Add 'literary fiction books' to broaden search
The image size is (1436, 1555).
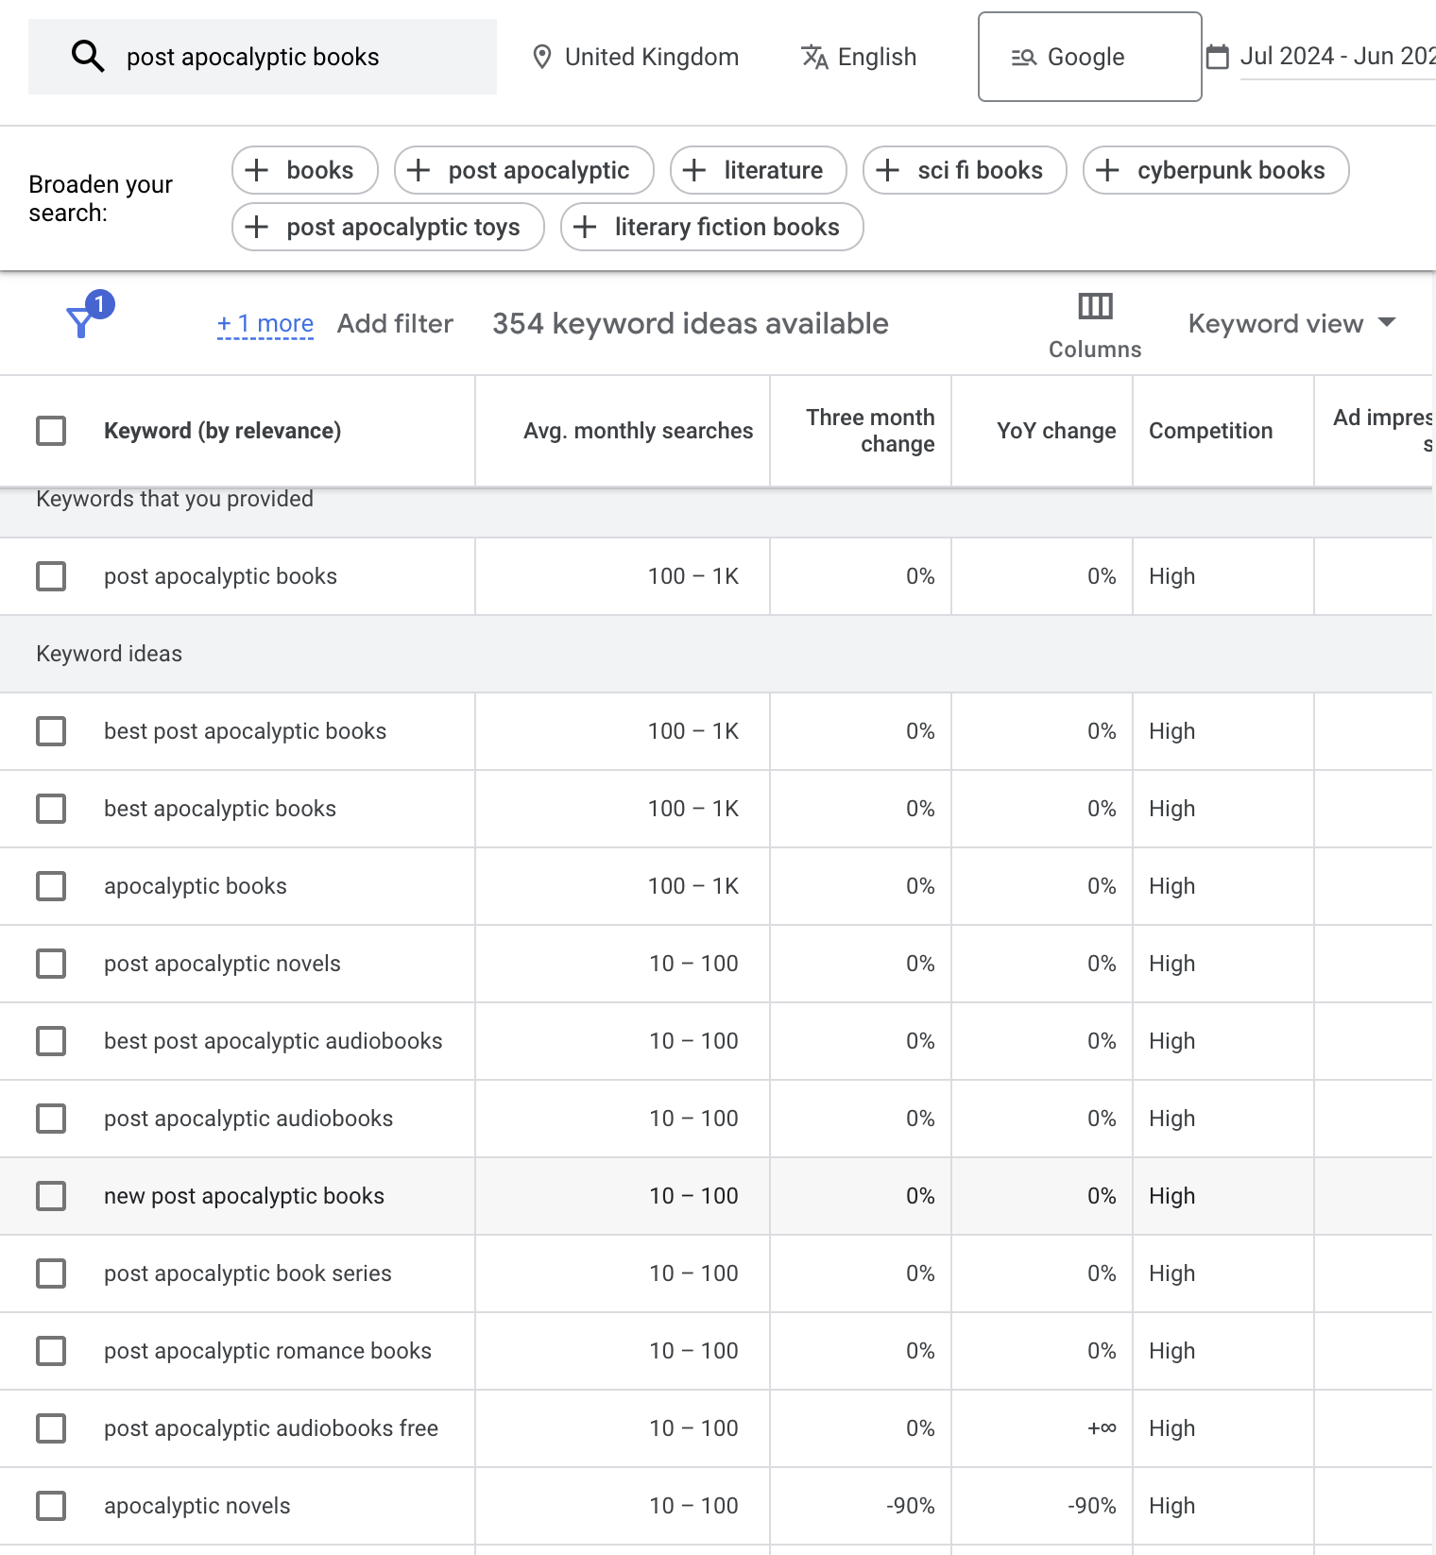pyautogui.click(x=711, y=227)
